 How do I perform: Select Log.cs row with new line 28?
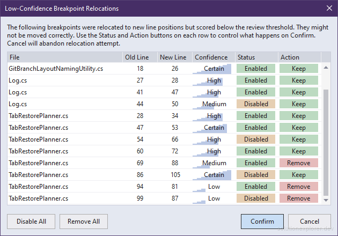click(164, 80)
